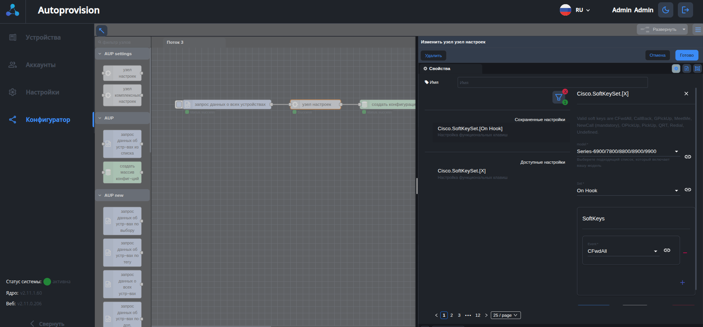Image resolution: width=703 pixels, height=327 pixels.
Task: Click the logout icon in the header
Action: pos(685,10)
